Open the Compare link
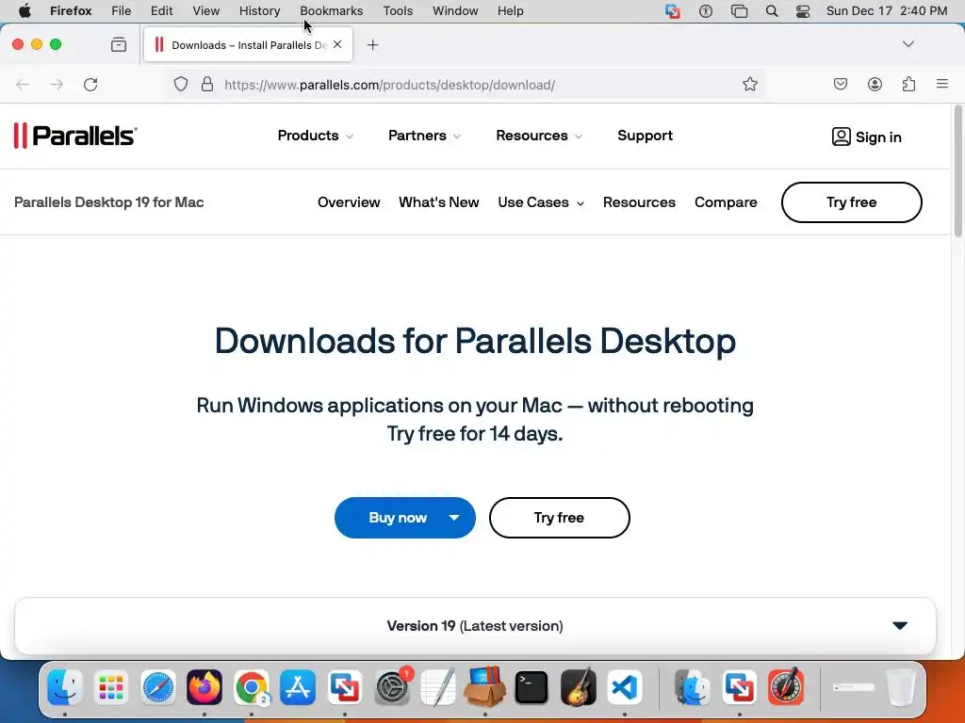 click(x=726, y=202)
